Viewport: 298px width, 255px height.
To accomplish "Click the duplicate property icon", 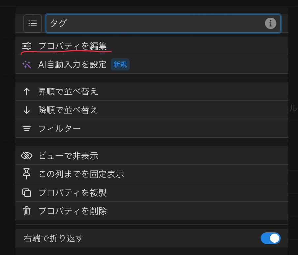I will point(27,193).
